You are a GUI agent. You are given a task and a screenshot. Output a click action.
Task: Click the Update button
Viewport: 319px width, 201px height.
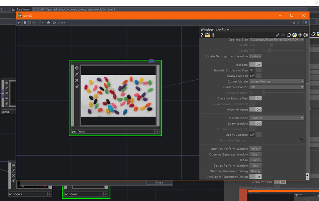click(x=255, y=56)
